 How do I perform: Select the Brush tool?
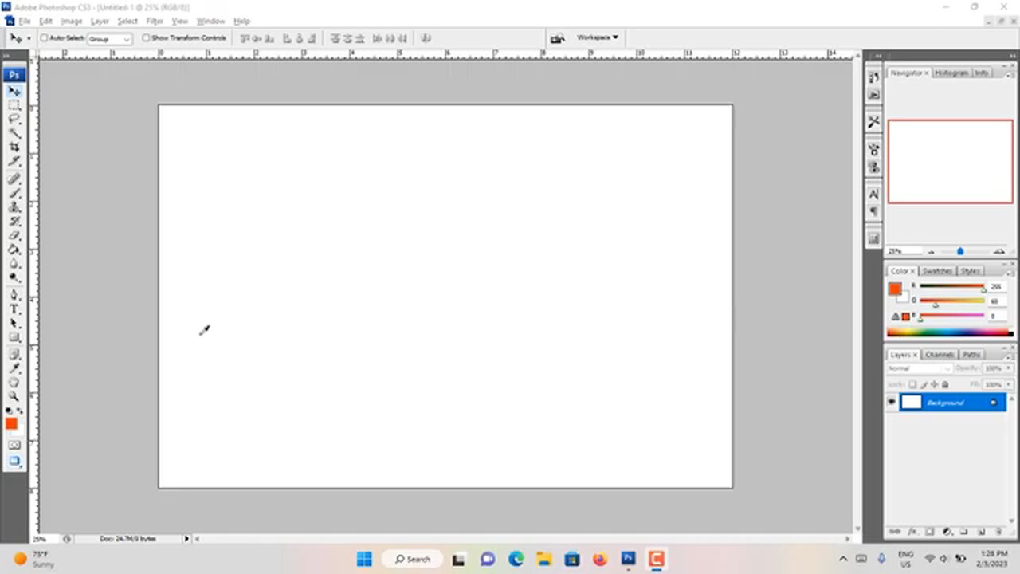[14, 194]
